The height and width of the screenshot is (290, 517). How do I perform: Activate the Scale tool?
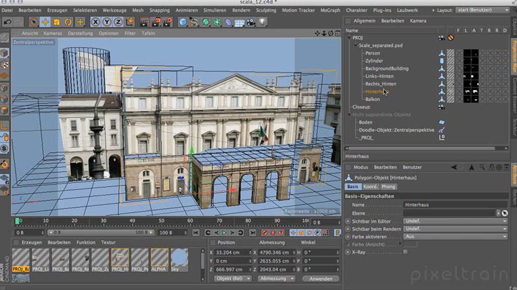pos(57,22)
